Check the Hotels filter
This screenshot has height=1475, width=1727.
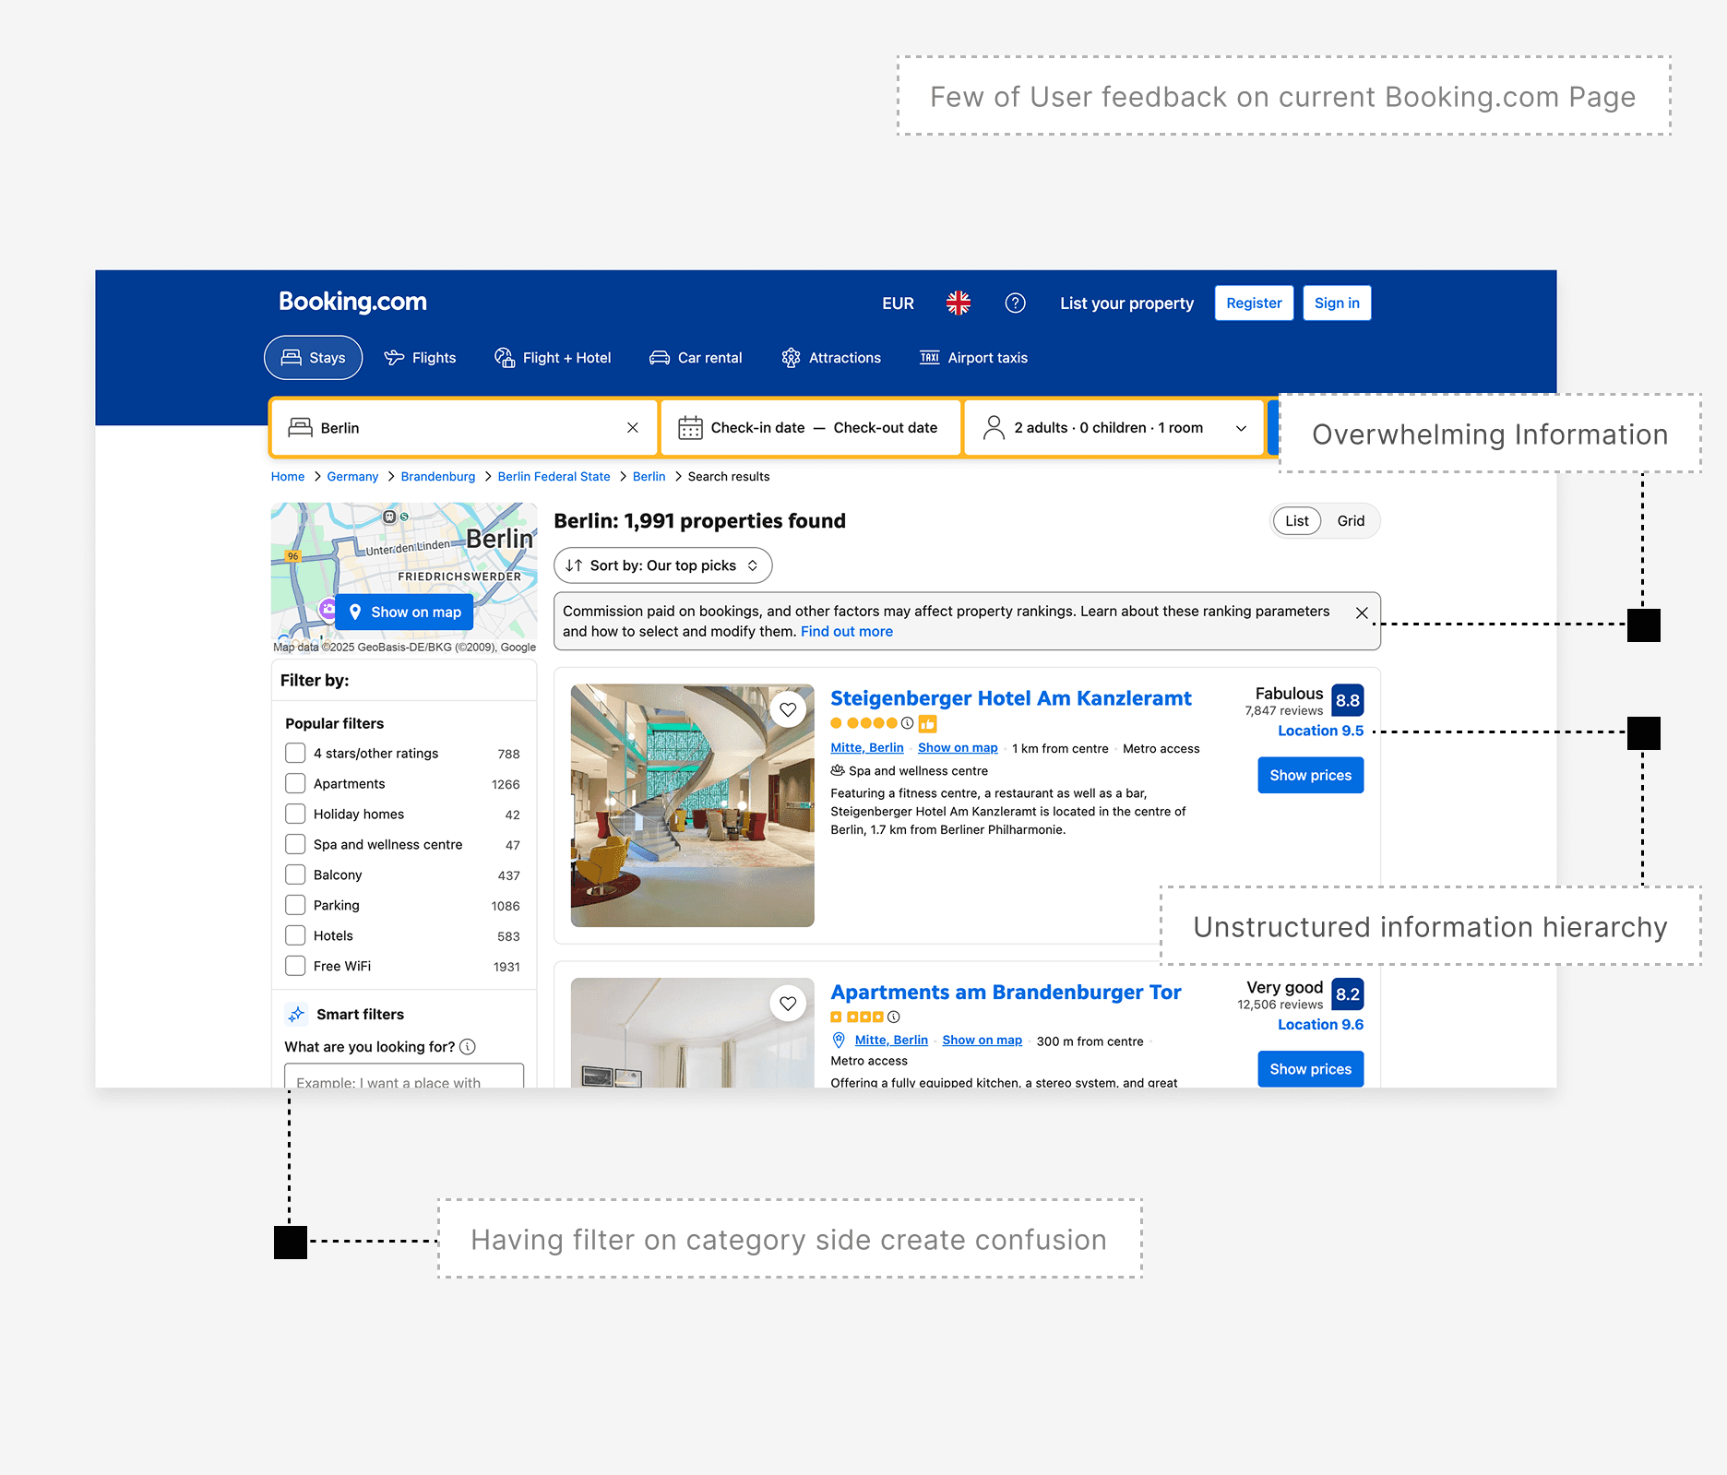click(295, 935)
